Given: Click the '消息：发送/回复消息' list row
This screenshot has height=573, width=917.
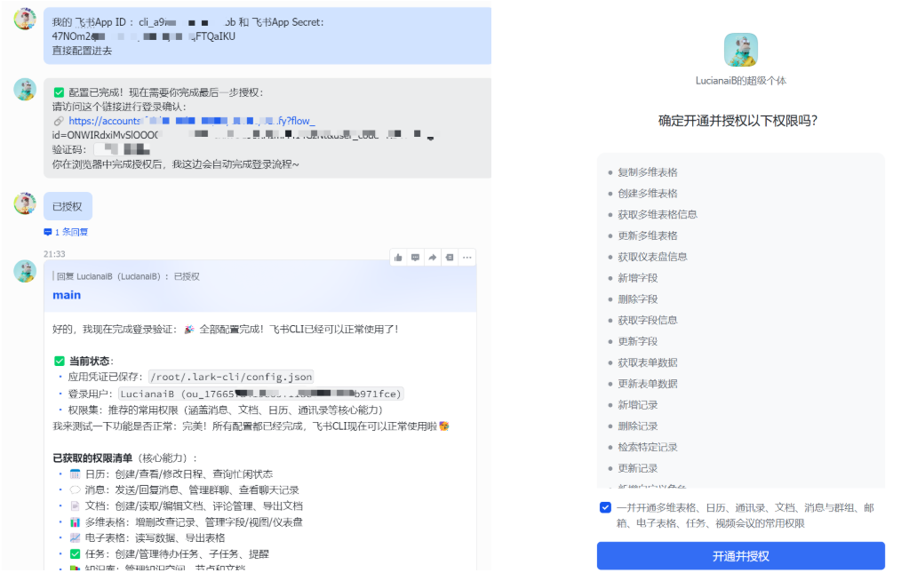Looking at the screenshot, I should coord(184,490).
